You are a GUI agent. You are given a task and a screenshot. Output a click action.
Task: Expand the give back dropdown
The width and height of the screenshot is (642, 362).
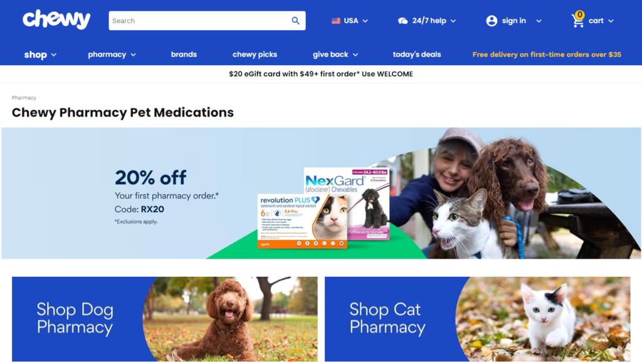click(335, 54)
